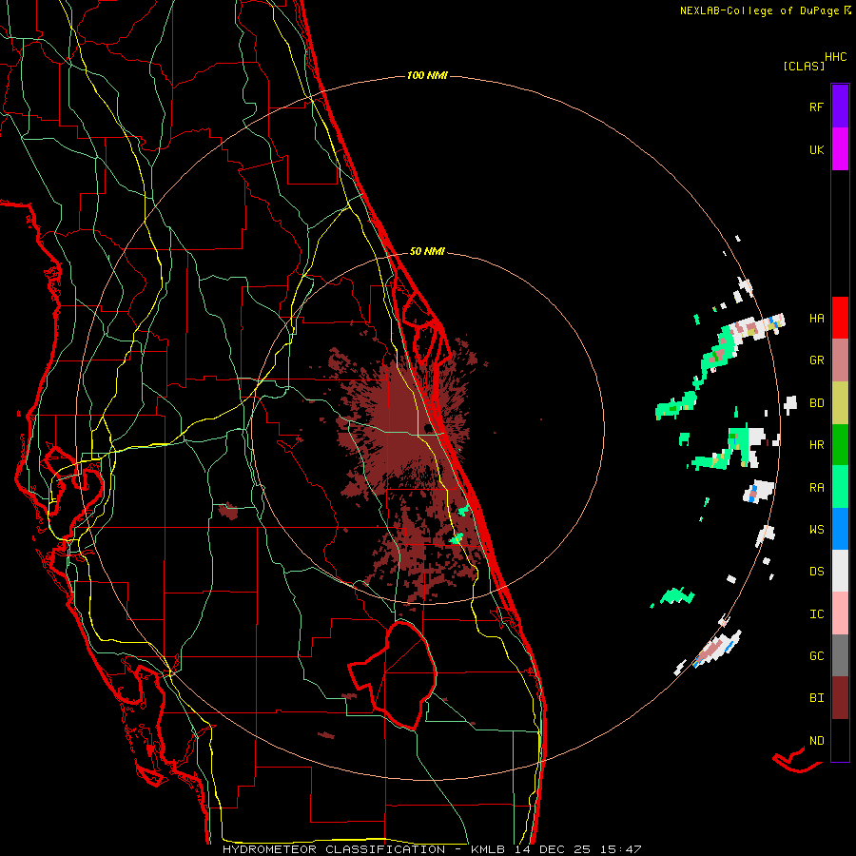The height and width of the screenshot is (856, 856).
Task: Click the UK magenta legend swatch
Action: [840, 149]
